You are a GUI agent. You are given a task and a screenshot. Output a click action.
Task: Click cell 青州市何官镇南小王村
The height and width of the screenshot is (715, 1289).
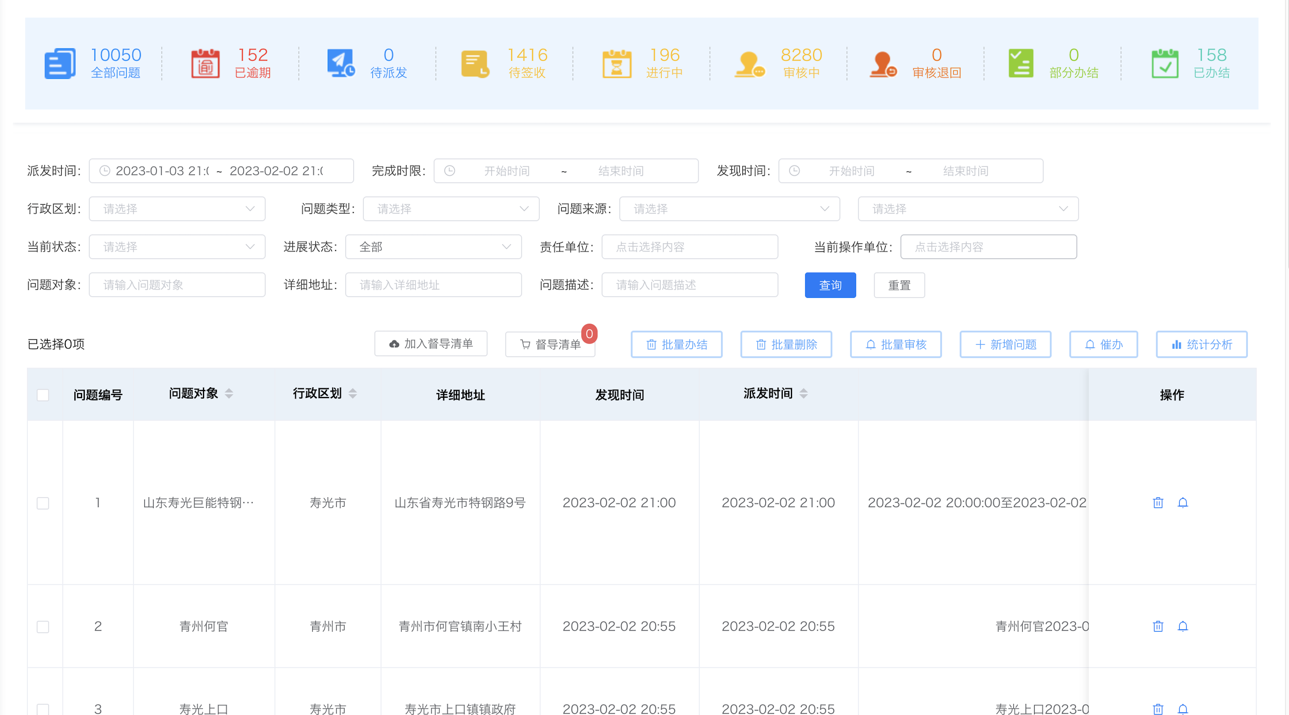point(460,626)
